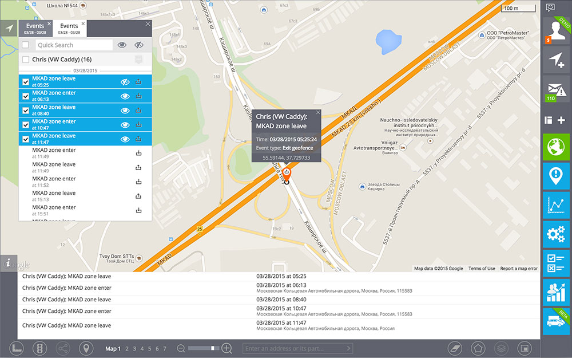Viewport: 572px width, 358px height.
Task: Click hide-all crossed eye icon next to search
Action: tap(138, 45)
